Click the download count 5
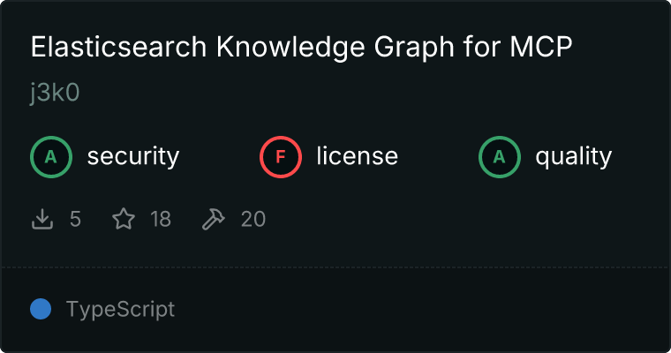Screen dimensions: 671x353 (x=75, y=219)
